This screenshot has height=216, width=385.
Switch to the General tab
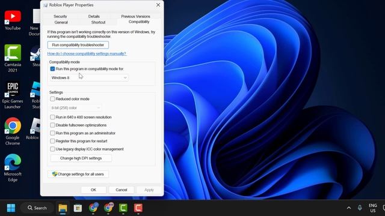point(61,22)
